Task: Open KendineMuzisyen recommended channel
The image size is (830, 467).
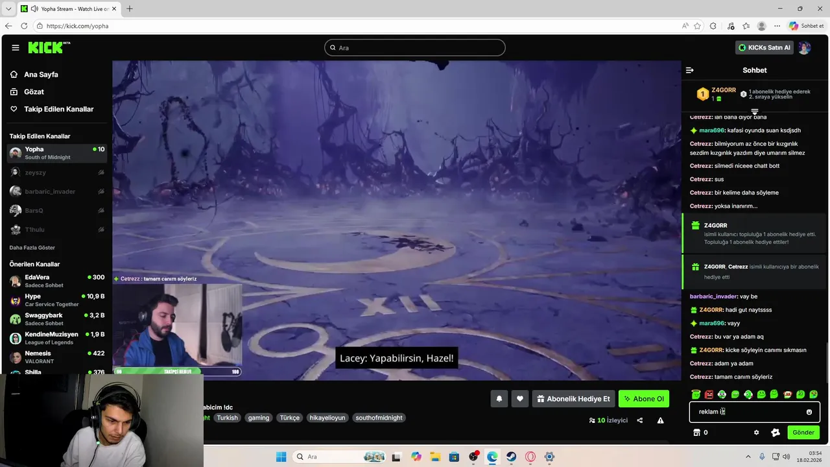Action: pyautogui.click(x=57, y=338)
